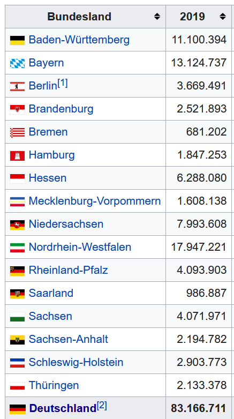Viewport: 234px width, 419px height.
Task: Select the Sachsen-Anhalt population cell
Action: point(199,339)
